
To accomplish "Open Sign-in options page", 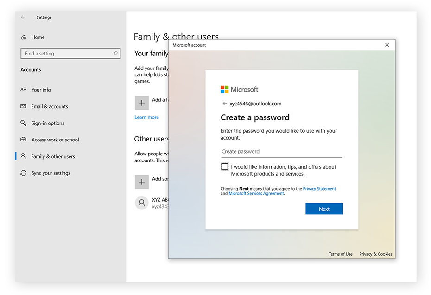I will pyautogui.click(x=48, y=123).
